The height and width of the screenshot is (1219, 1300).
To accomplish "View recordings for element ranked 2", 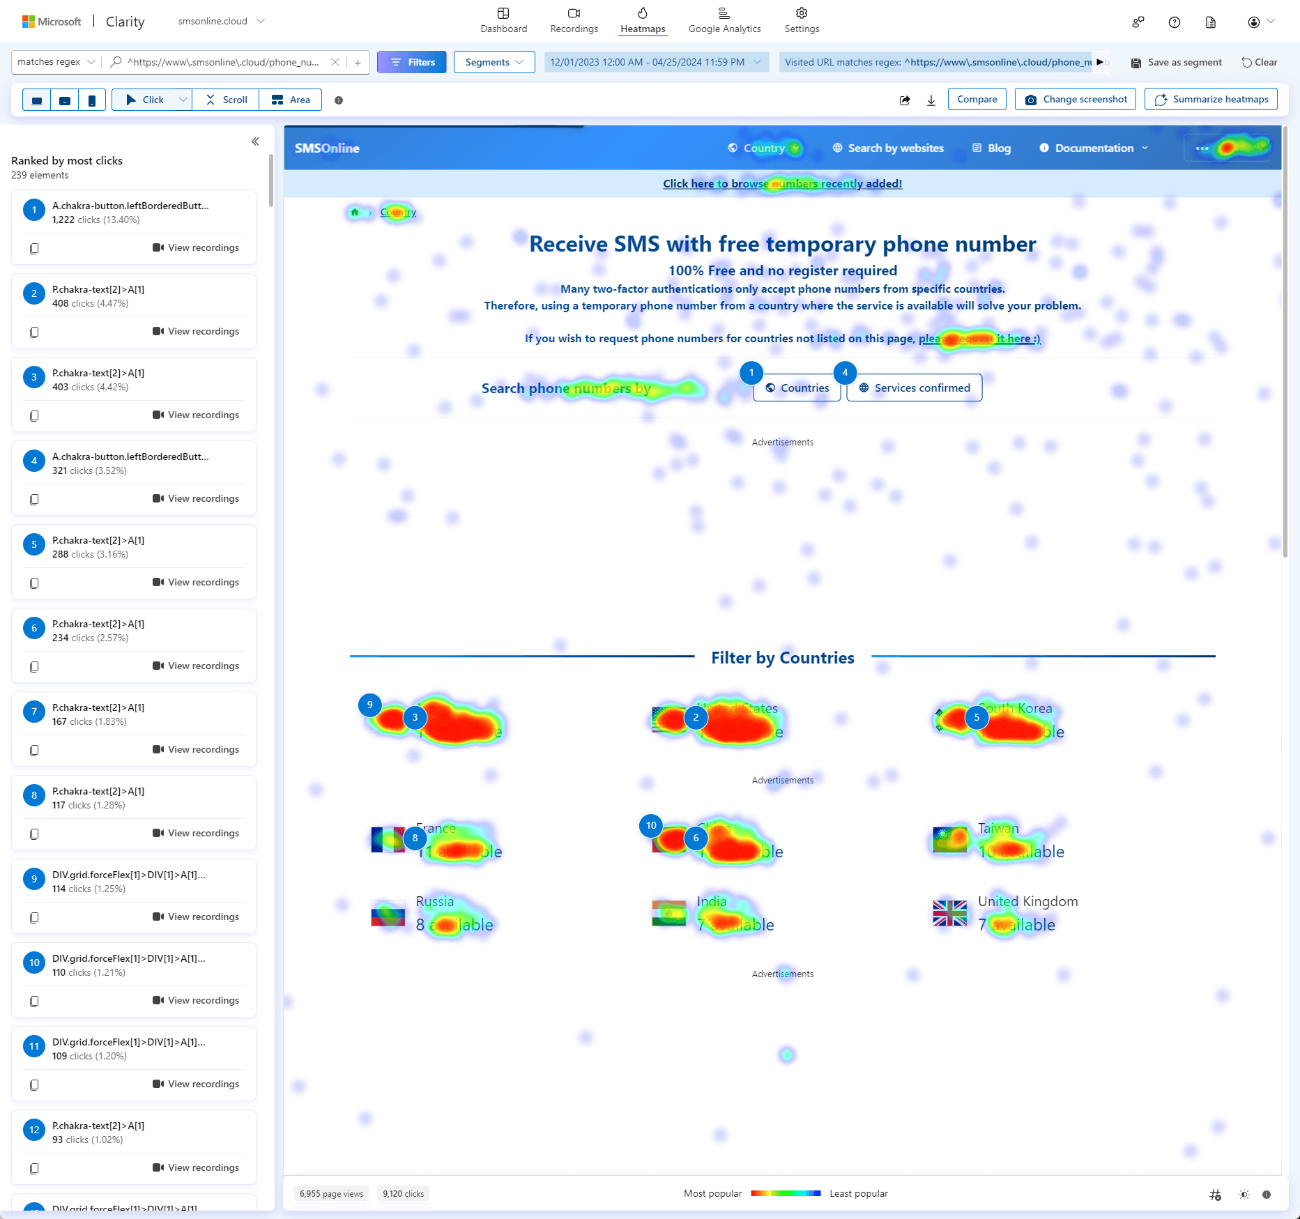I will pos(196,331).
